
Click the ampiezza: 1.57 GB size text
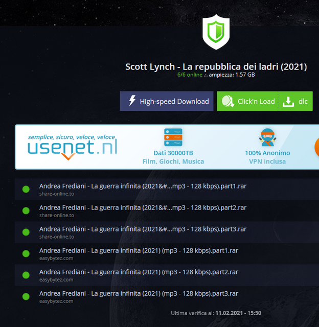232,75
